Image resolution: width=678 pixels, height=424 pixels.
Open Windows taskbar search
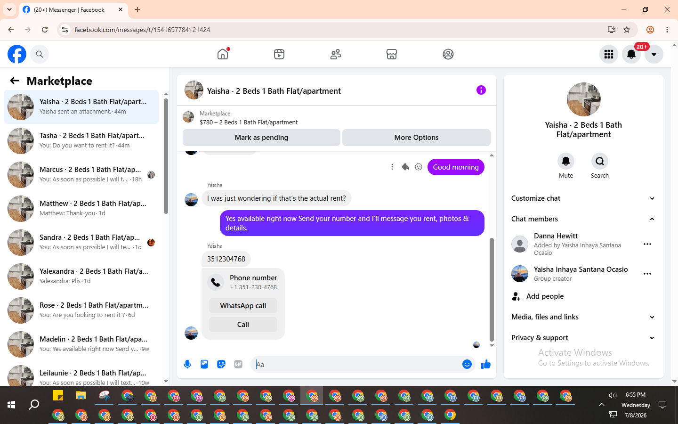point(34,405)
